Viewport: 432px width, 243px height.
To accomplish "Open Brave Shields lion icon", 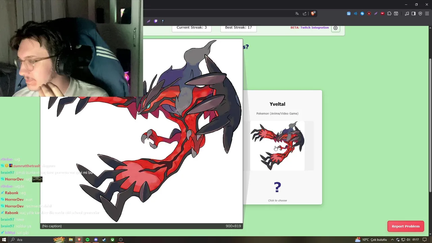I will point(313,13).
